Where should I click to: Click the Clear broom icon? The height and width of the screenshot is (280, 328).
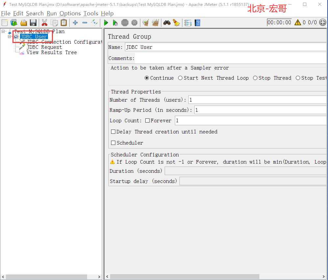pos(146,23)
